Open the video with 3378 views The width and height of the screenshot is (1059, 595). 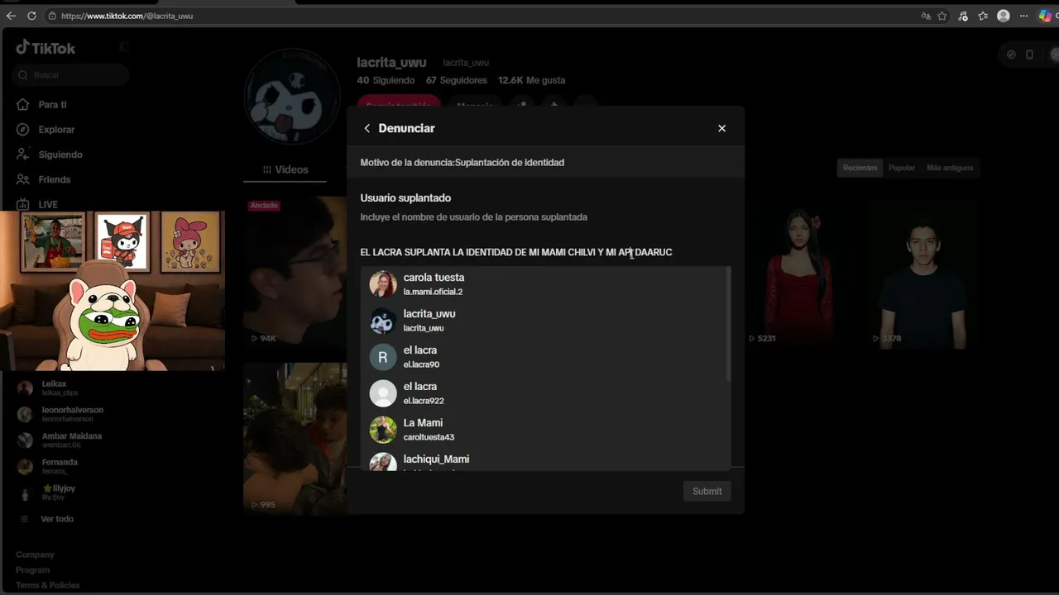point(922,273)
